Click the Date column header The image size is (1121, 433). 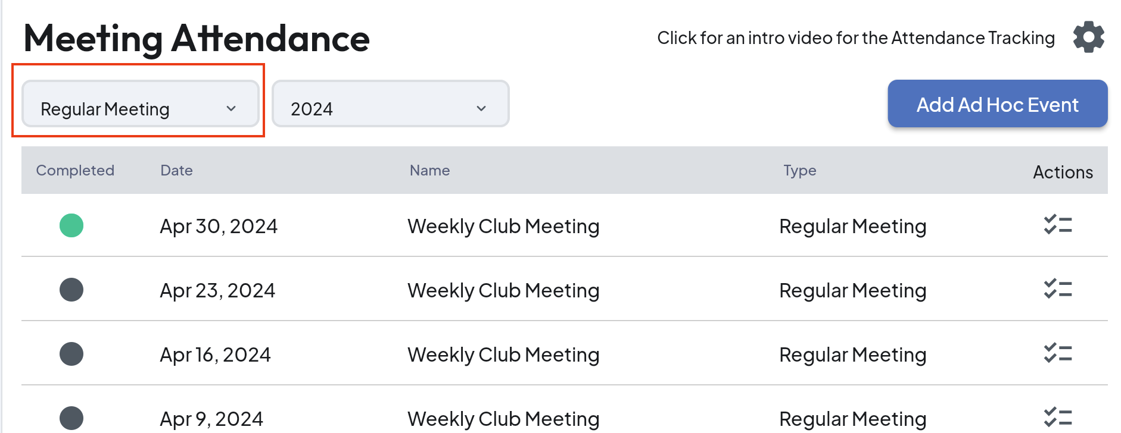(176, 171)
